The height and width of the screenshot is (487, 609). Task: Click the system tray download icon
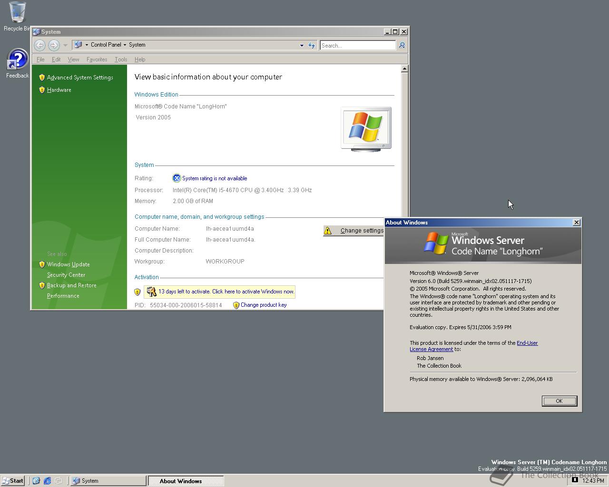click(575, 480)
